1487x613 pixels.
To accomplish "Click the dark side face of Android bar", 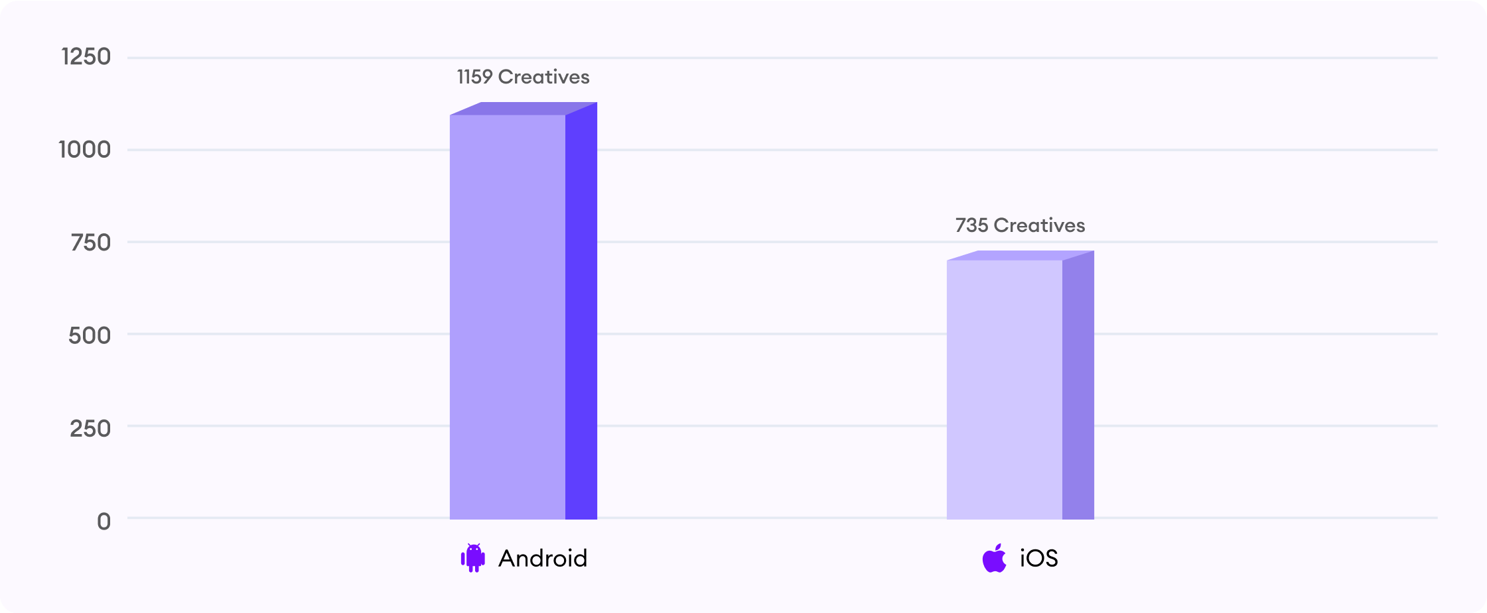I will point(581,311).
